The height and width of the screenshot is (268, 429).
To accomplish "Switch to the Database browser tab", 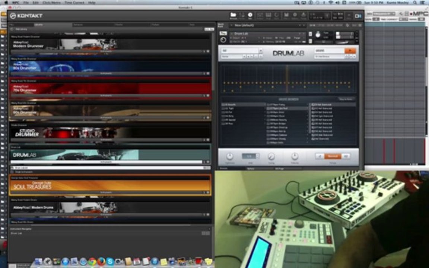I will [91, 25].
